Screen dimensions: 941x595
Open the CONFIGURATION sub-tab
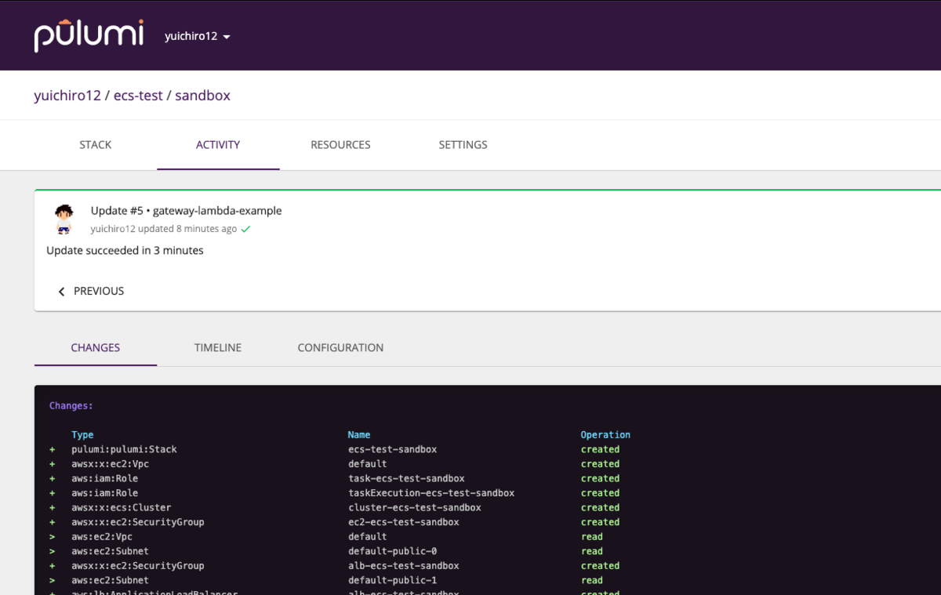340,347
